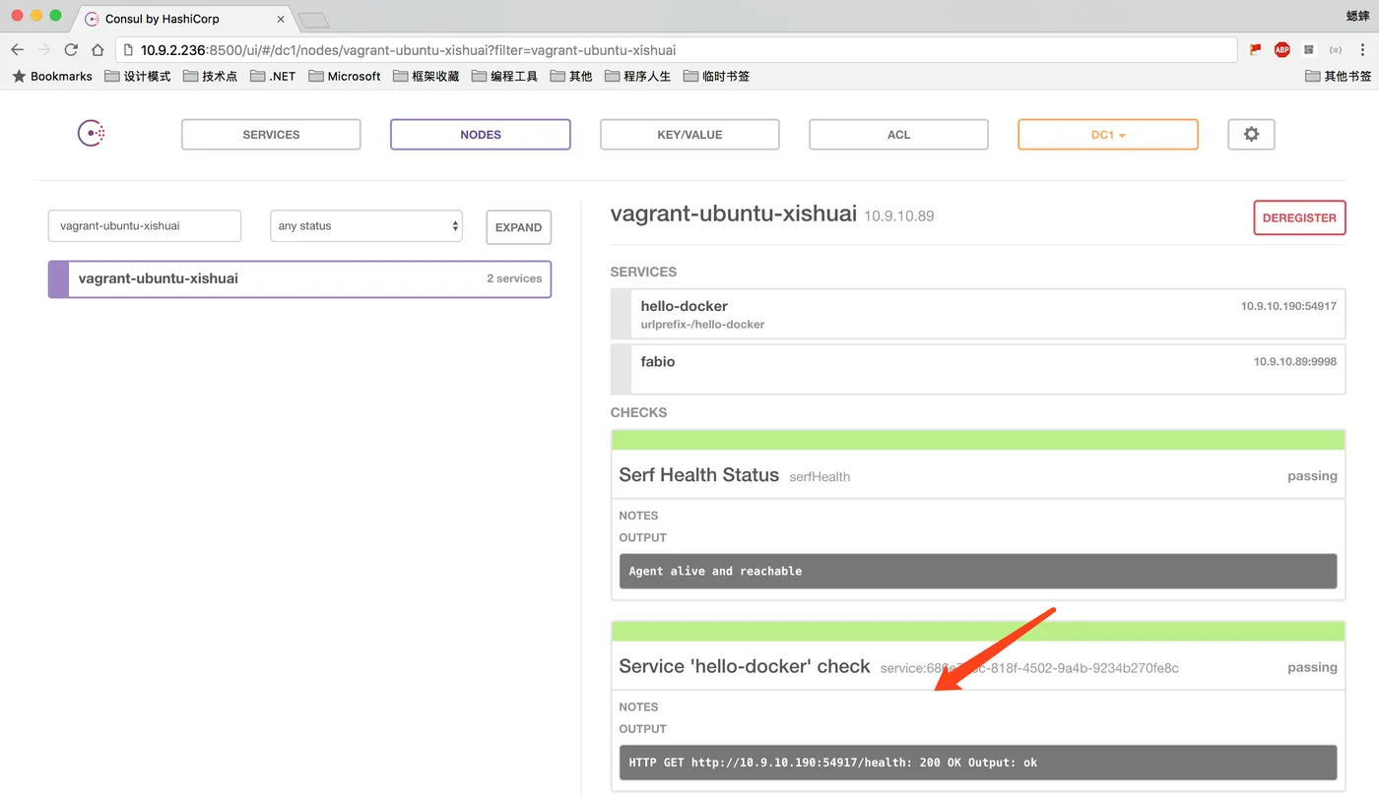This screenshot has height=798, width=1379.
Task: Open the DC1 datacenter dropdown
Action: click(1108, 135)
